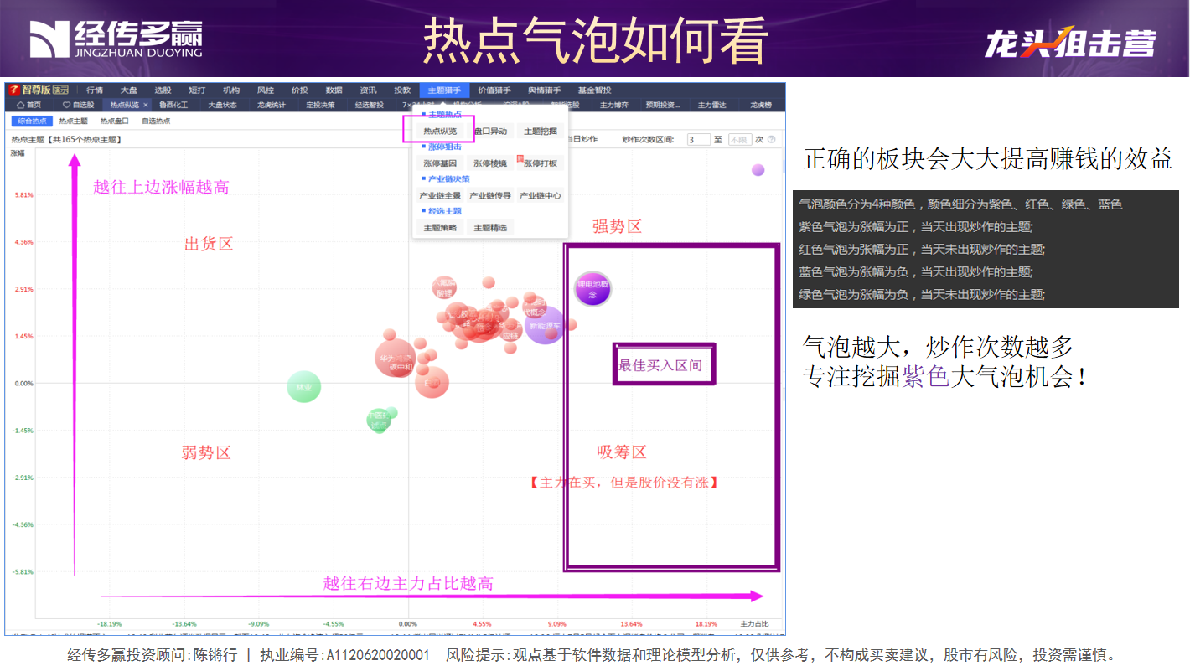
Task: Open the 行情 menu
Action: pos(94,90)
